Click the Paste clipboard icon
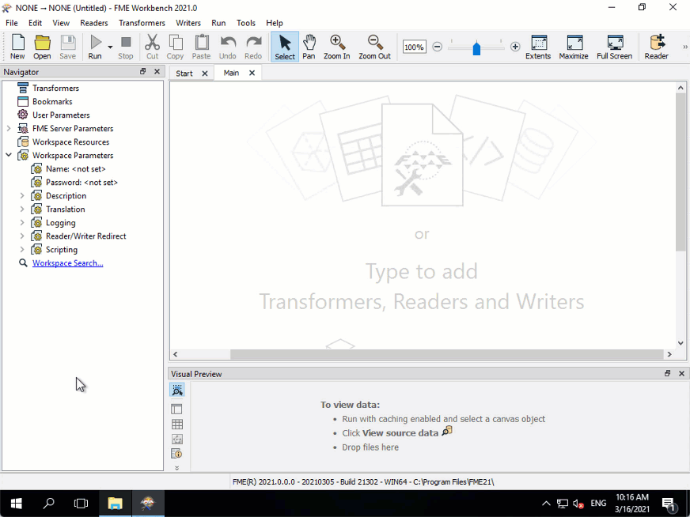The image size is (690, 517). click(x=201, y=47)
